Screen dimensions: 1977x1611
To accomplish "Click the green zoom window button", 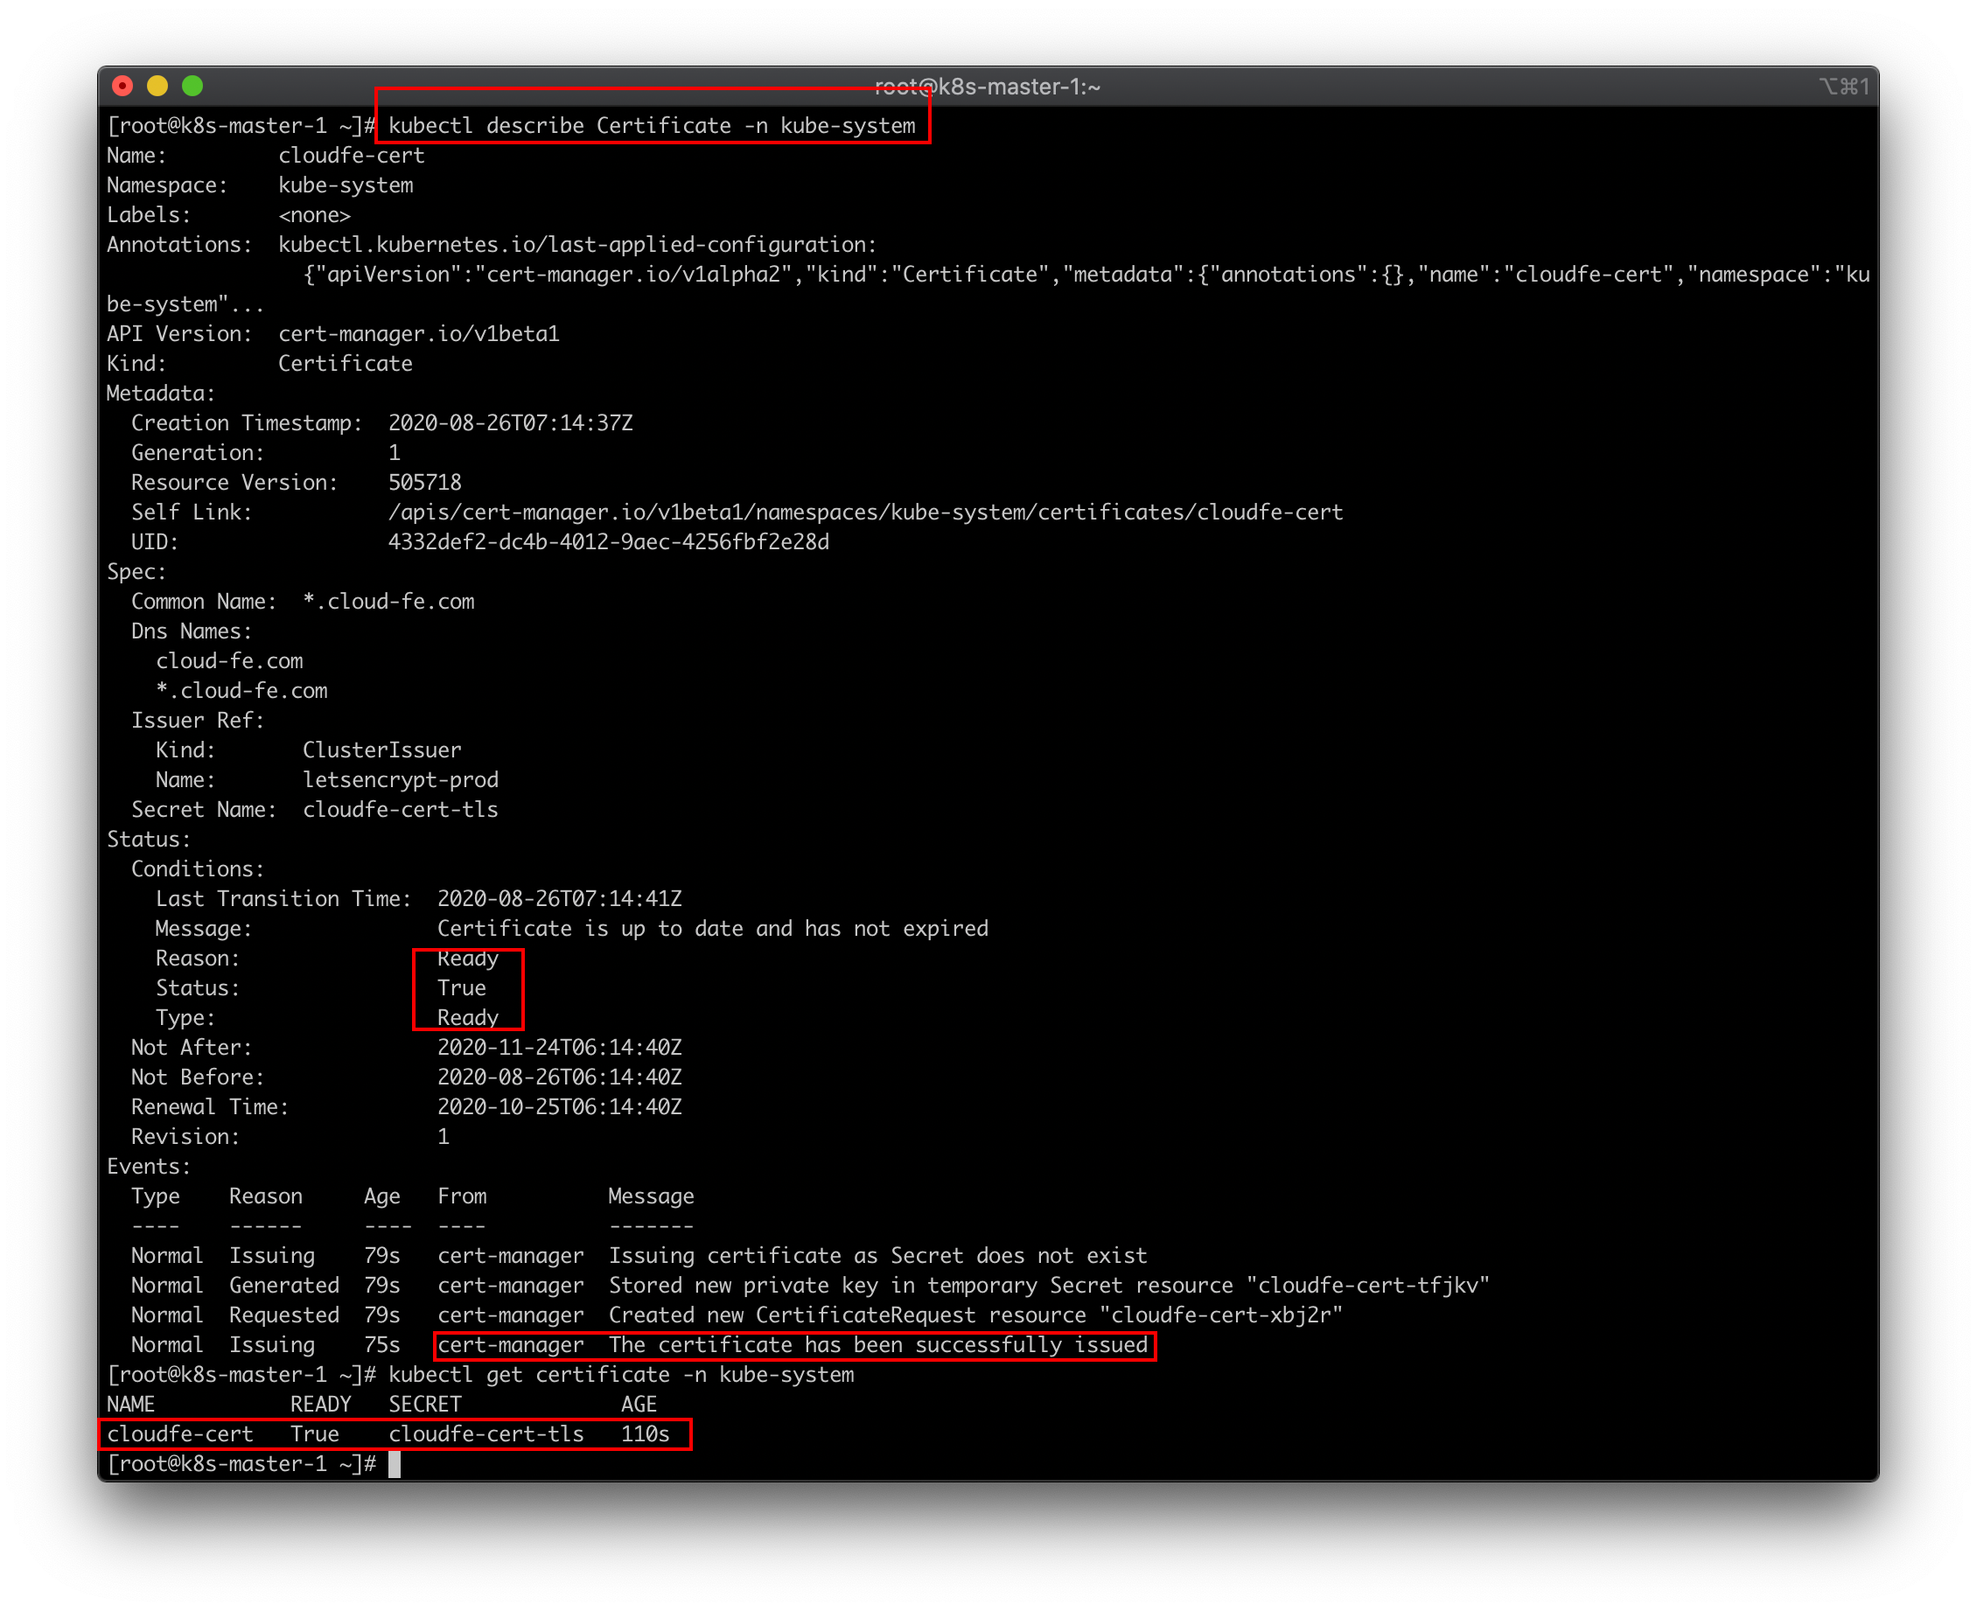I will tap(192, 87).
